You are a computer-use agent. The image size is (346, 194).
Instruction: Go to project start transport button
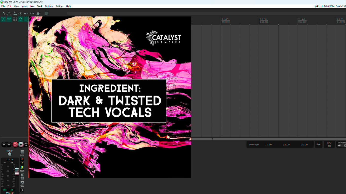click(4, 144)
